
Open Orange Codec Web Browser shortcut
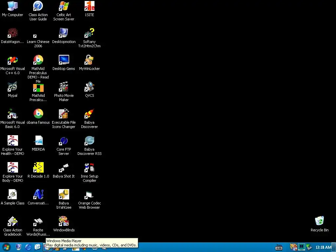pos(89,194)
